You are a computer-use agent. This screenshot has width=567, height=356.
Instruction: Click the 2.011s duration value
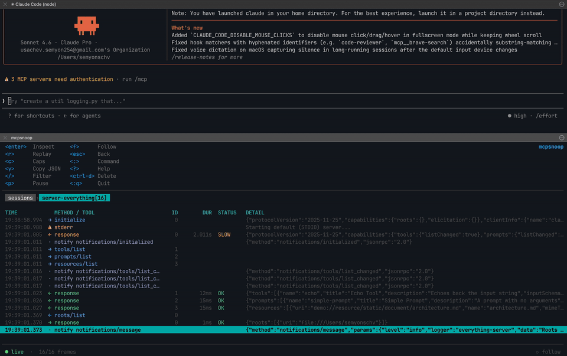[x=203, y=234]
